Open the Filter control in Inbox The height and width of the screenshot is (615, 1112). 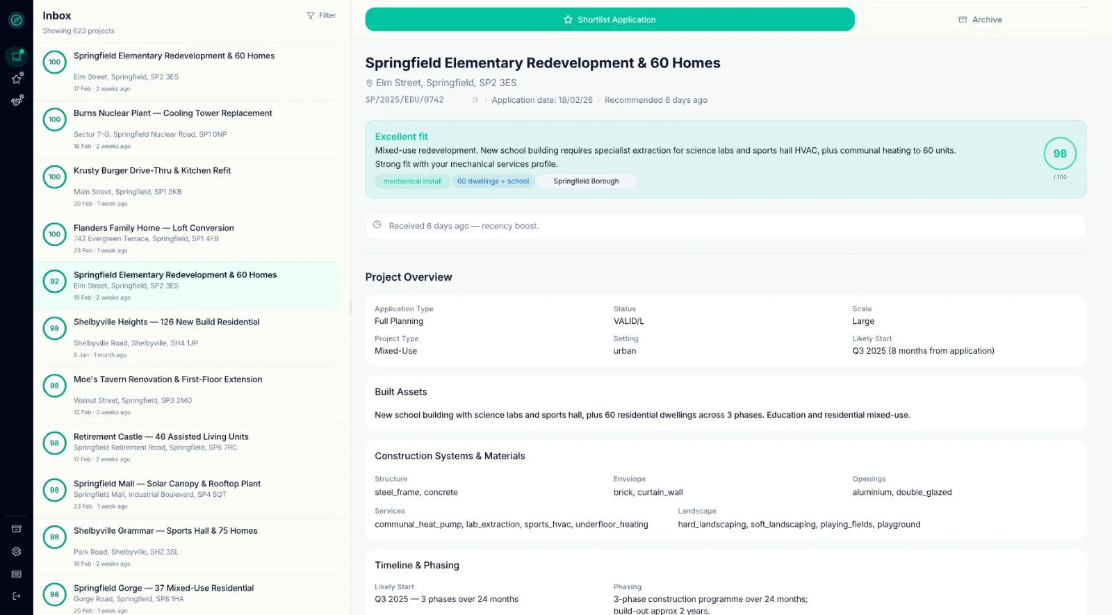(321, 15)
